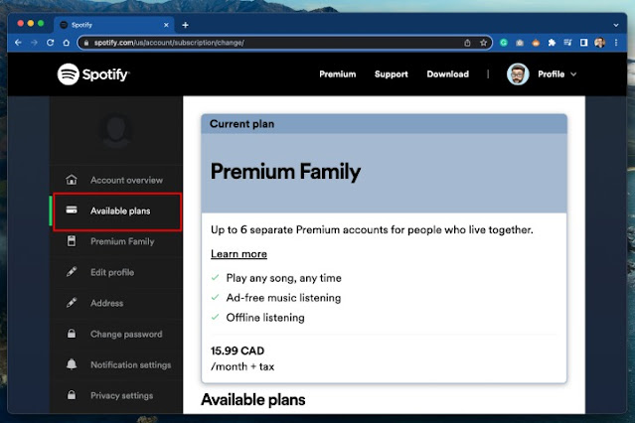Click the '/month + tax' text
The width and height of the screenshot is (635, 423).
click(x=242, y=366)
